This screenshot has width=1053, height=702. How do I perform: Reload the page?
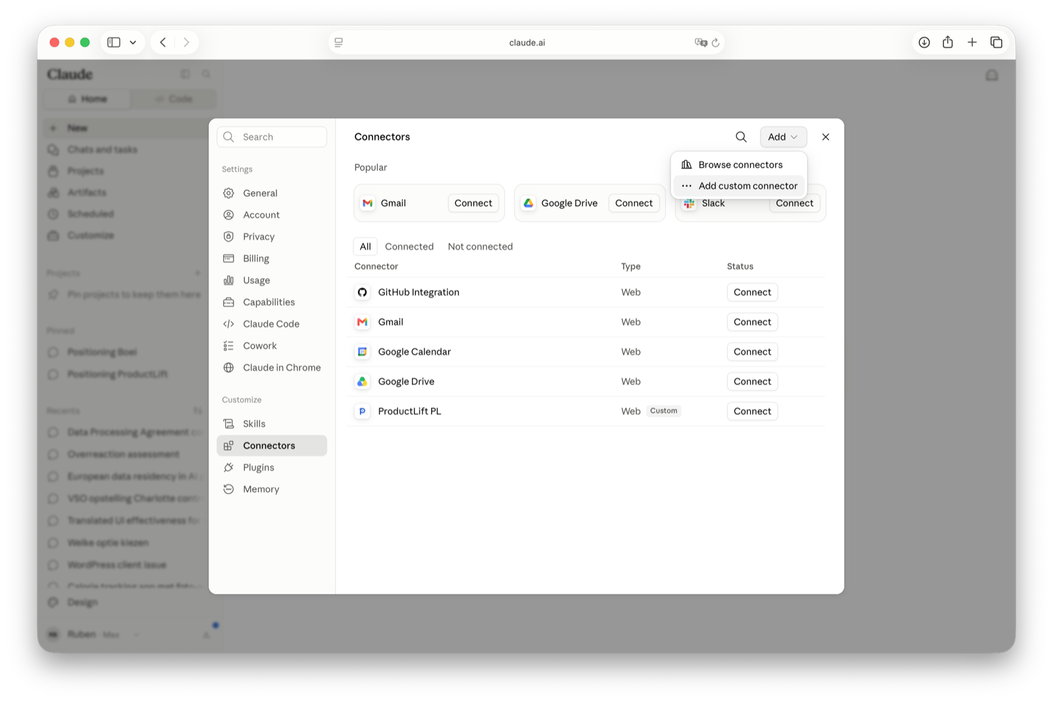tap(715, 42)
